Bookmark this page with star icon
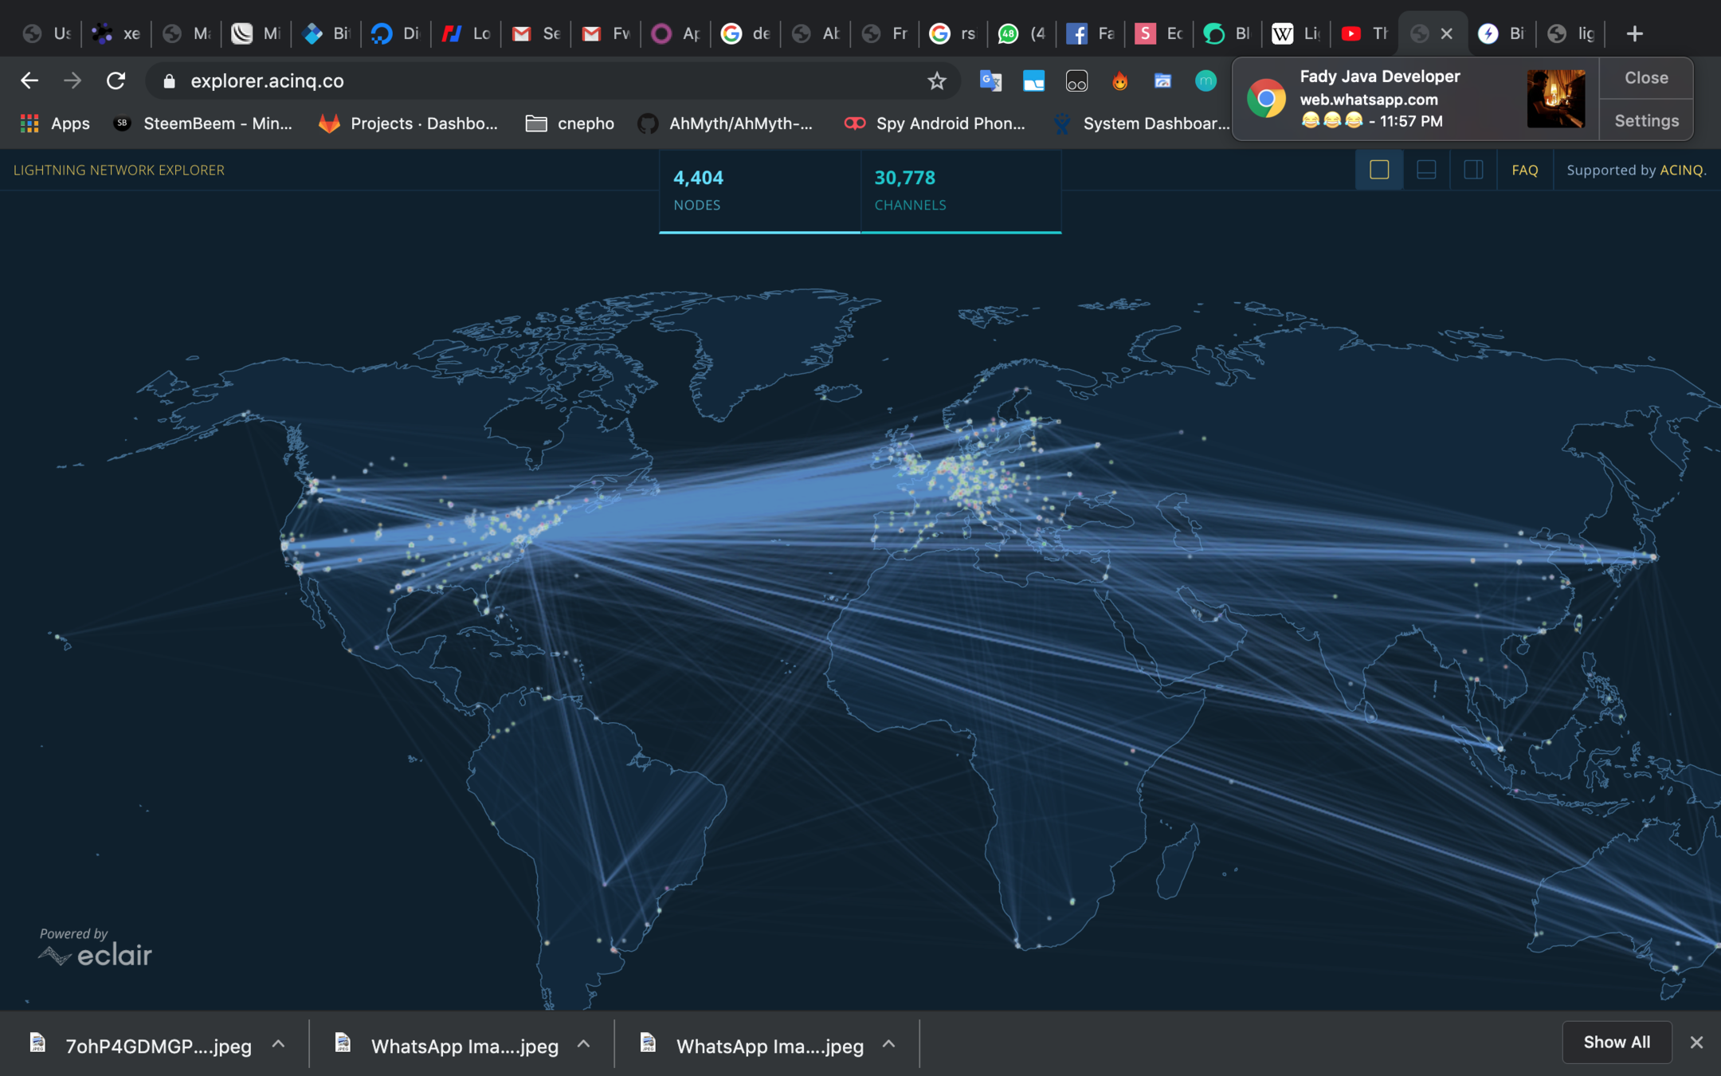 pos(937,81)
